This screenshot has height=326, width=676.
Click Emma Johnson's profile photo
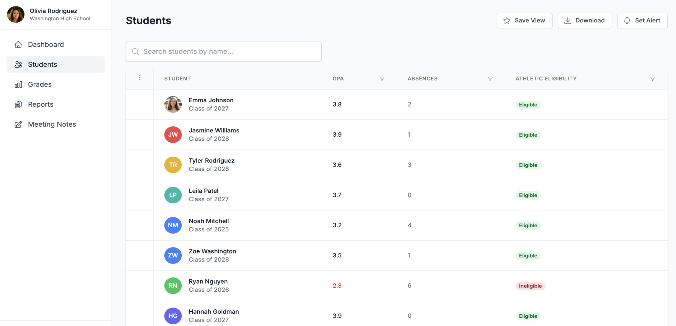point(173,104)
